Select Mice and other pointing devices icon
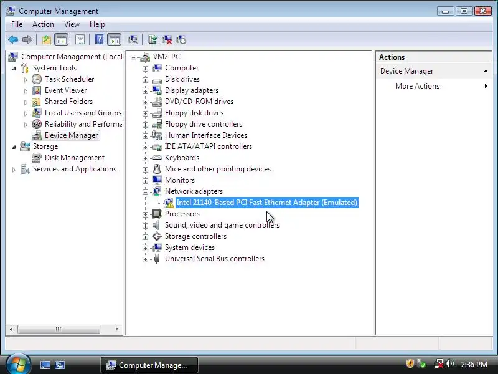498x374 pixels. (157, 169)
